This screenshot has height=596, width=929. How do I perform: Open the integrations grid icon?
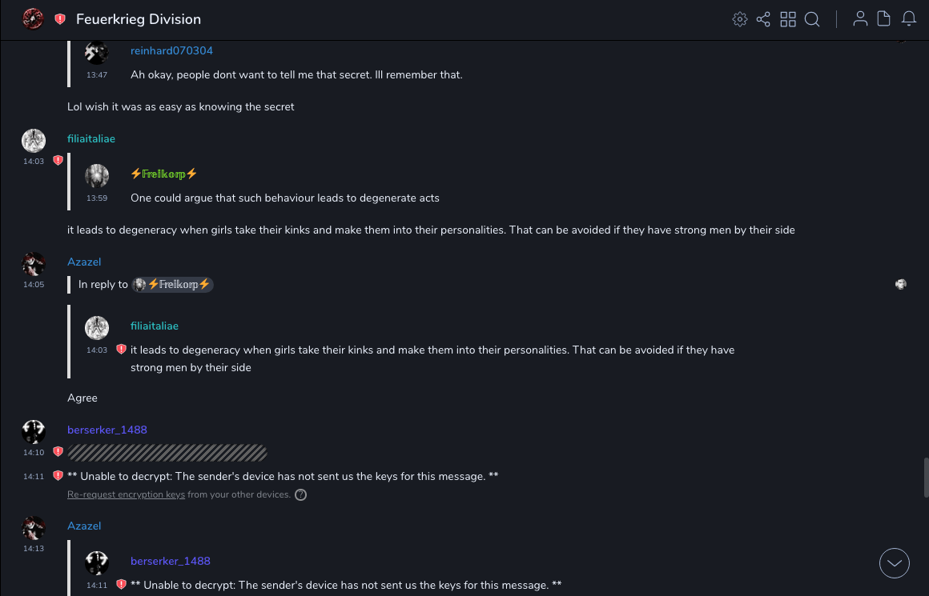click(x=788, y=19)
